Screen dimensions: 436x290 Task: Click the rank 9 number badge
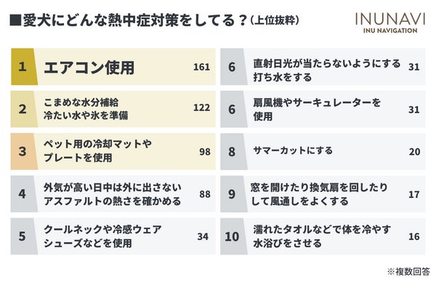(x=233, y=194)
